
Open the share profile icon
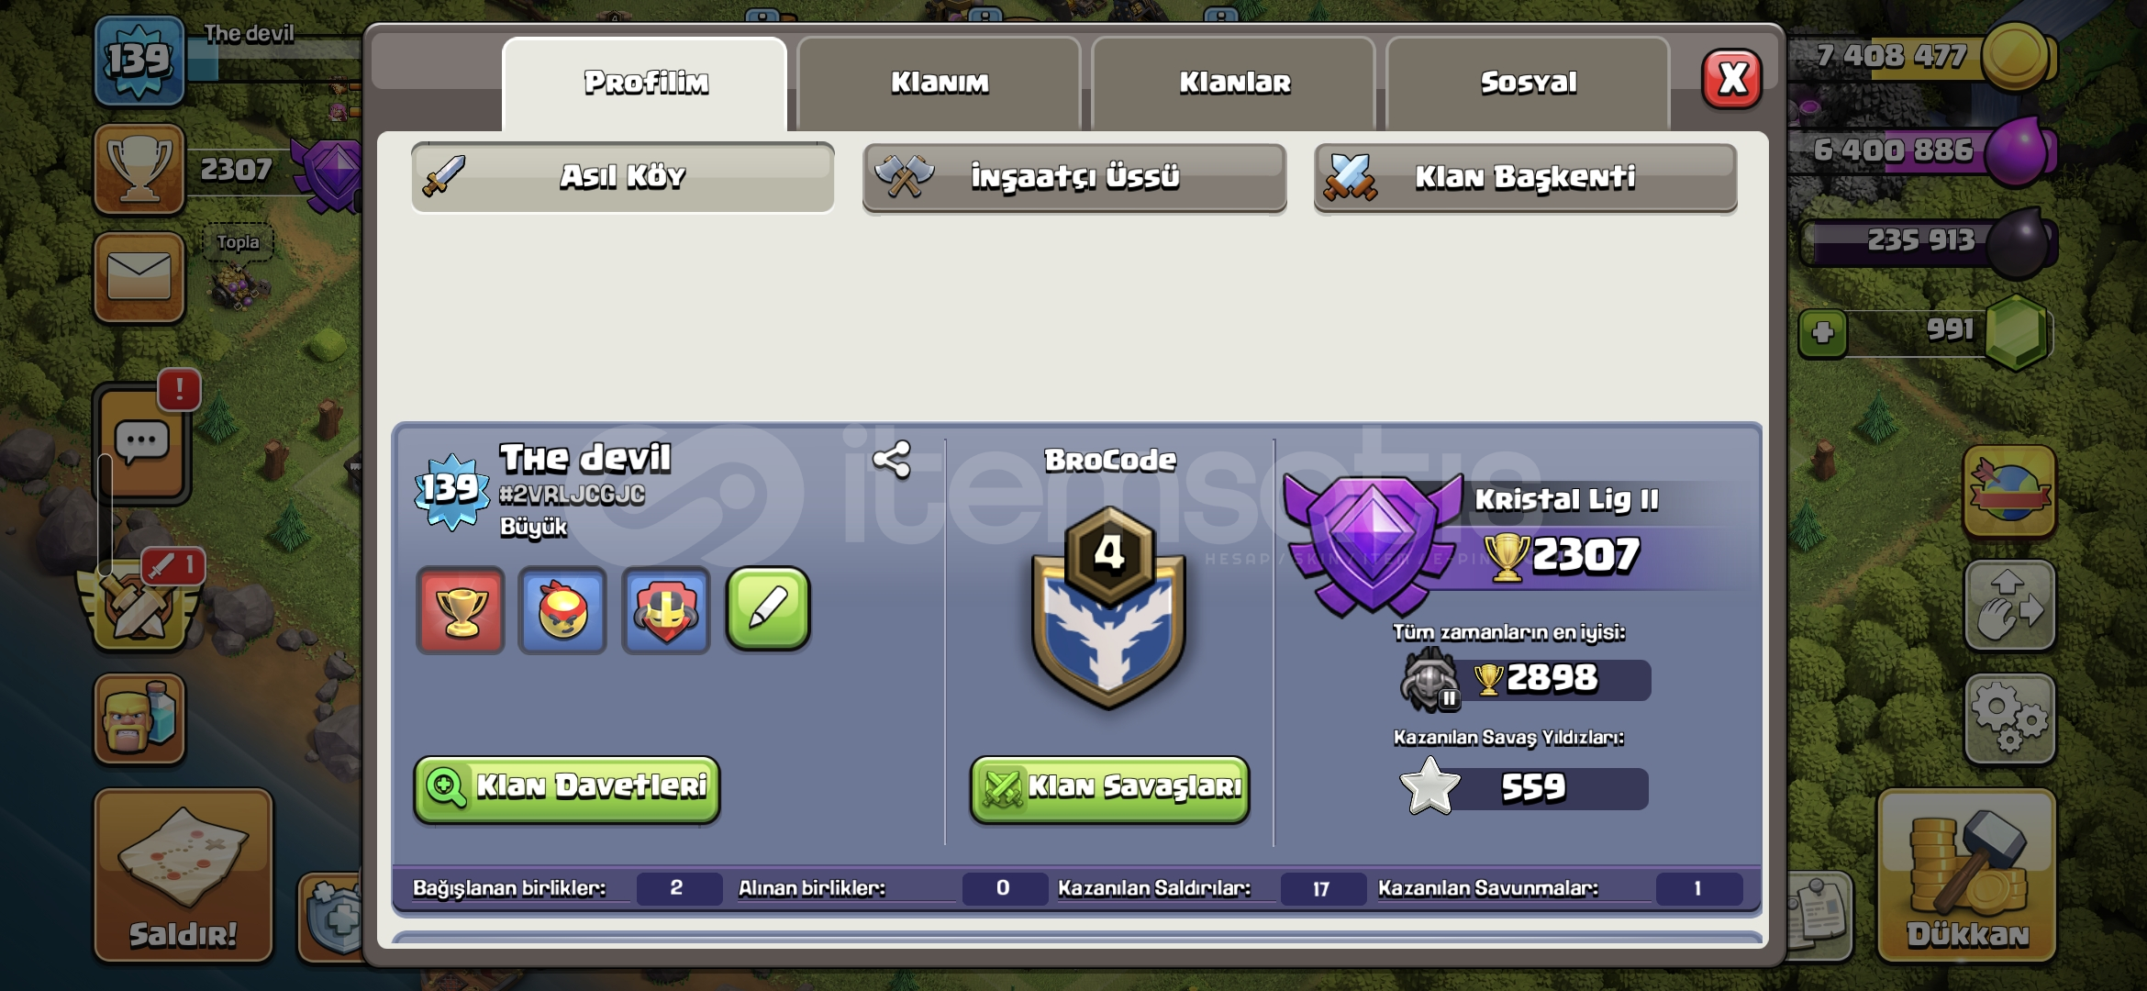coord(892,459)
